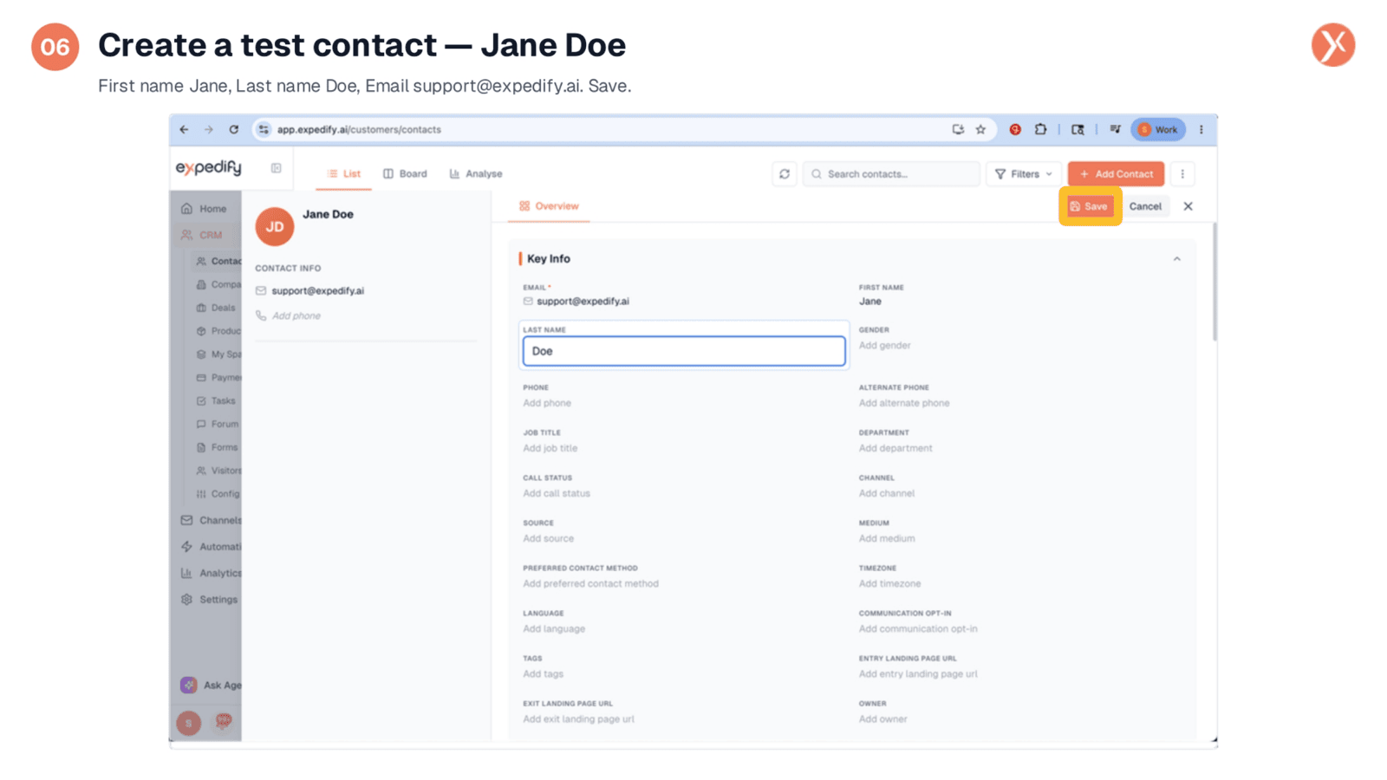The height and width of the screenshot is (780, 1387).
Task: Click Add phone in Contact Info panel
Action: coord(296,315)
